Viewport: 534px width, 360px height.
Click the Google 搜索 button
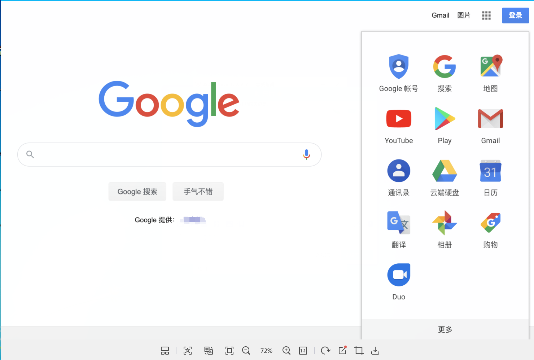(137, 192)
